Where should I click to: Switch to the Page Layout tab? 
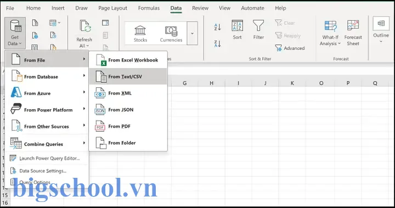112,8
